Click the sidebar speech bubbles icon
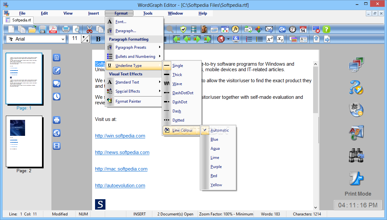The image size is (387, 220). (x=57, y=84)
